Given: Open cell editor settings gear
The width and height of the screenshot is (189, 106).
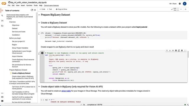Looking at the screenshot, I should pos(176,50).
